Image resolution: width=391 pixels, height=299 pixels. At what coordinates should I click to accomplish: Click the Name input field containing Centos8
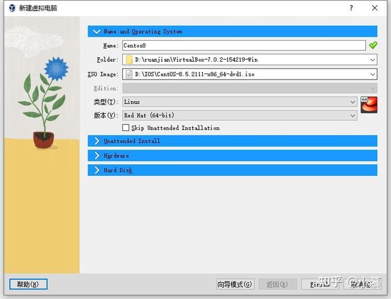(x=244, y=45)
